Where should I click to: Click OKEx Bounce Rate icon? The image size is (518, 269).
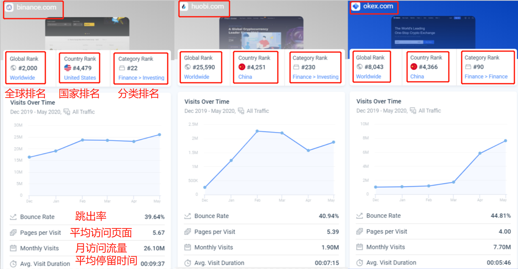[360, 216]
